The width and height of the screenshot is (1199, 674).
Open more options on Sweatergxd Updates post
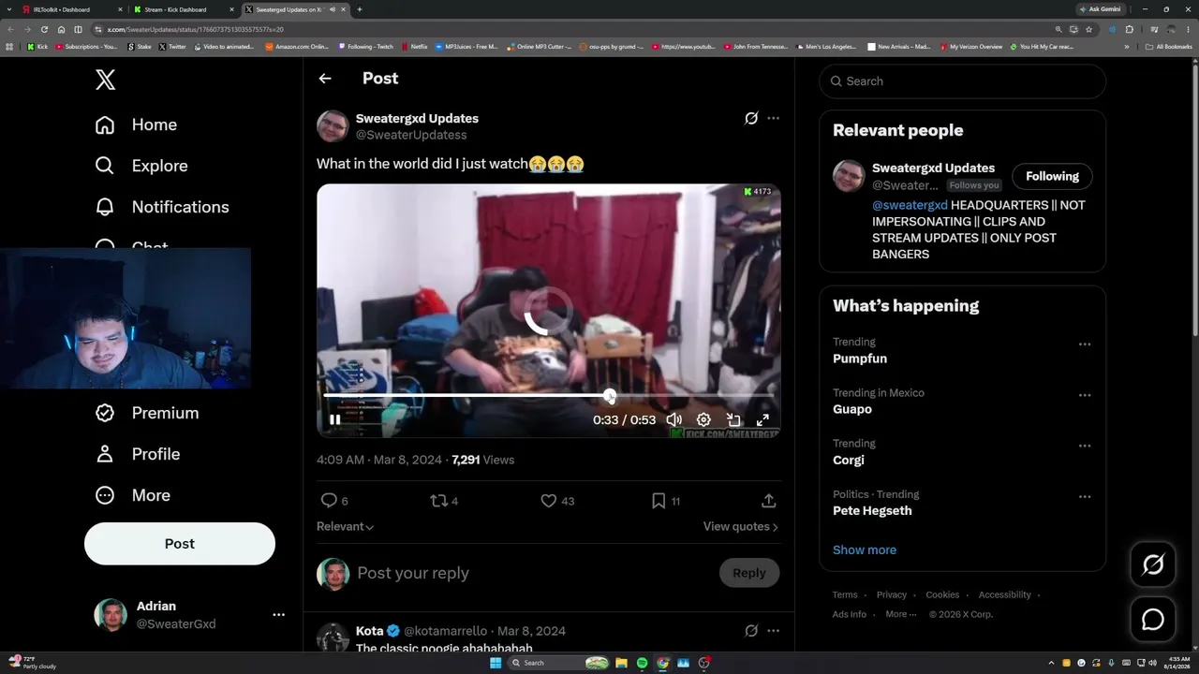click(x=773, y=119)
